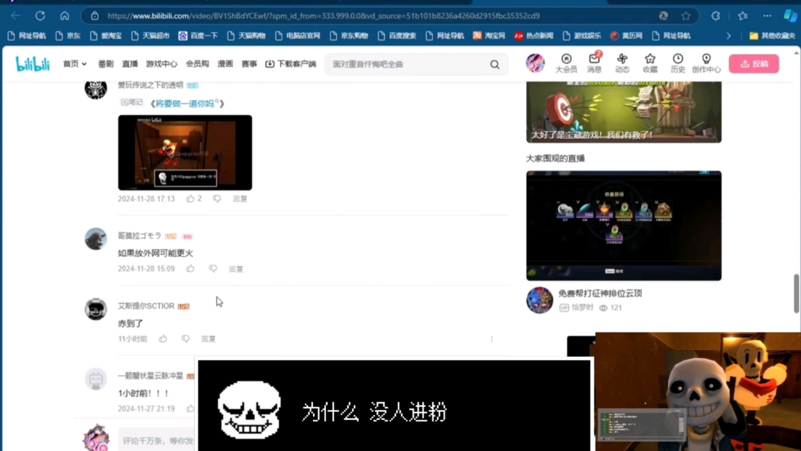Like the 如果放外网可能更火 comment
Screen dimensions: 801x451
[x=190, y=269]
